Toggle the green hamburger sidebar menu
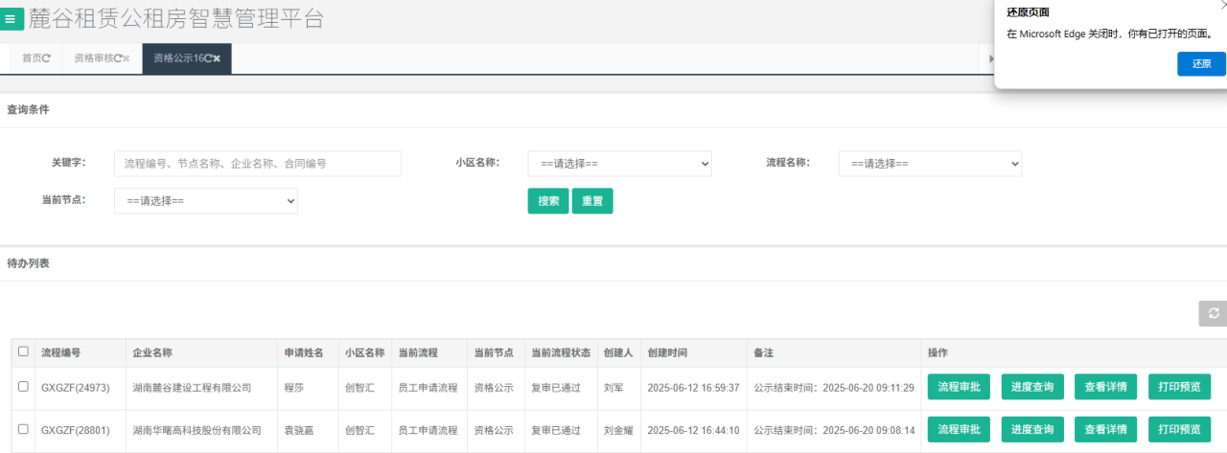 click(11, 18)
